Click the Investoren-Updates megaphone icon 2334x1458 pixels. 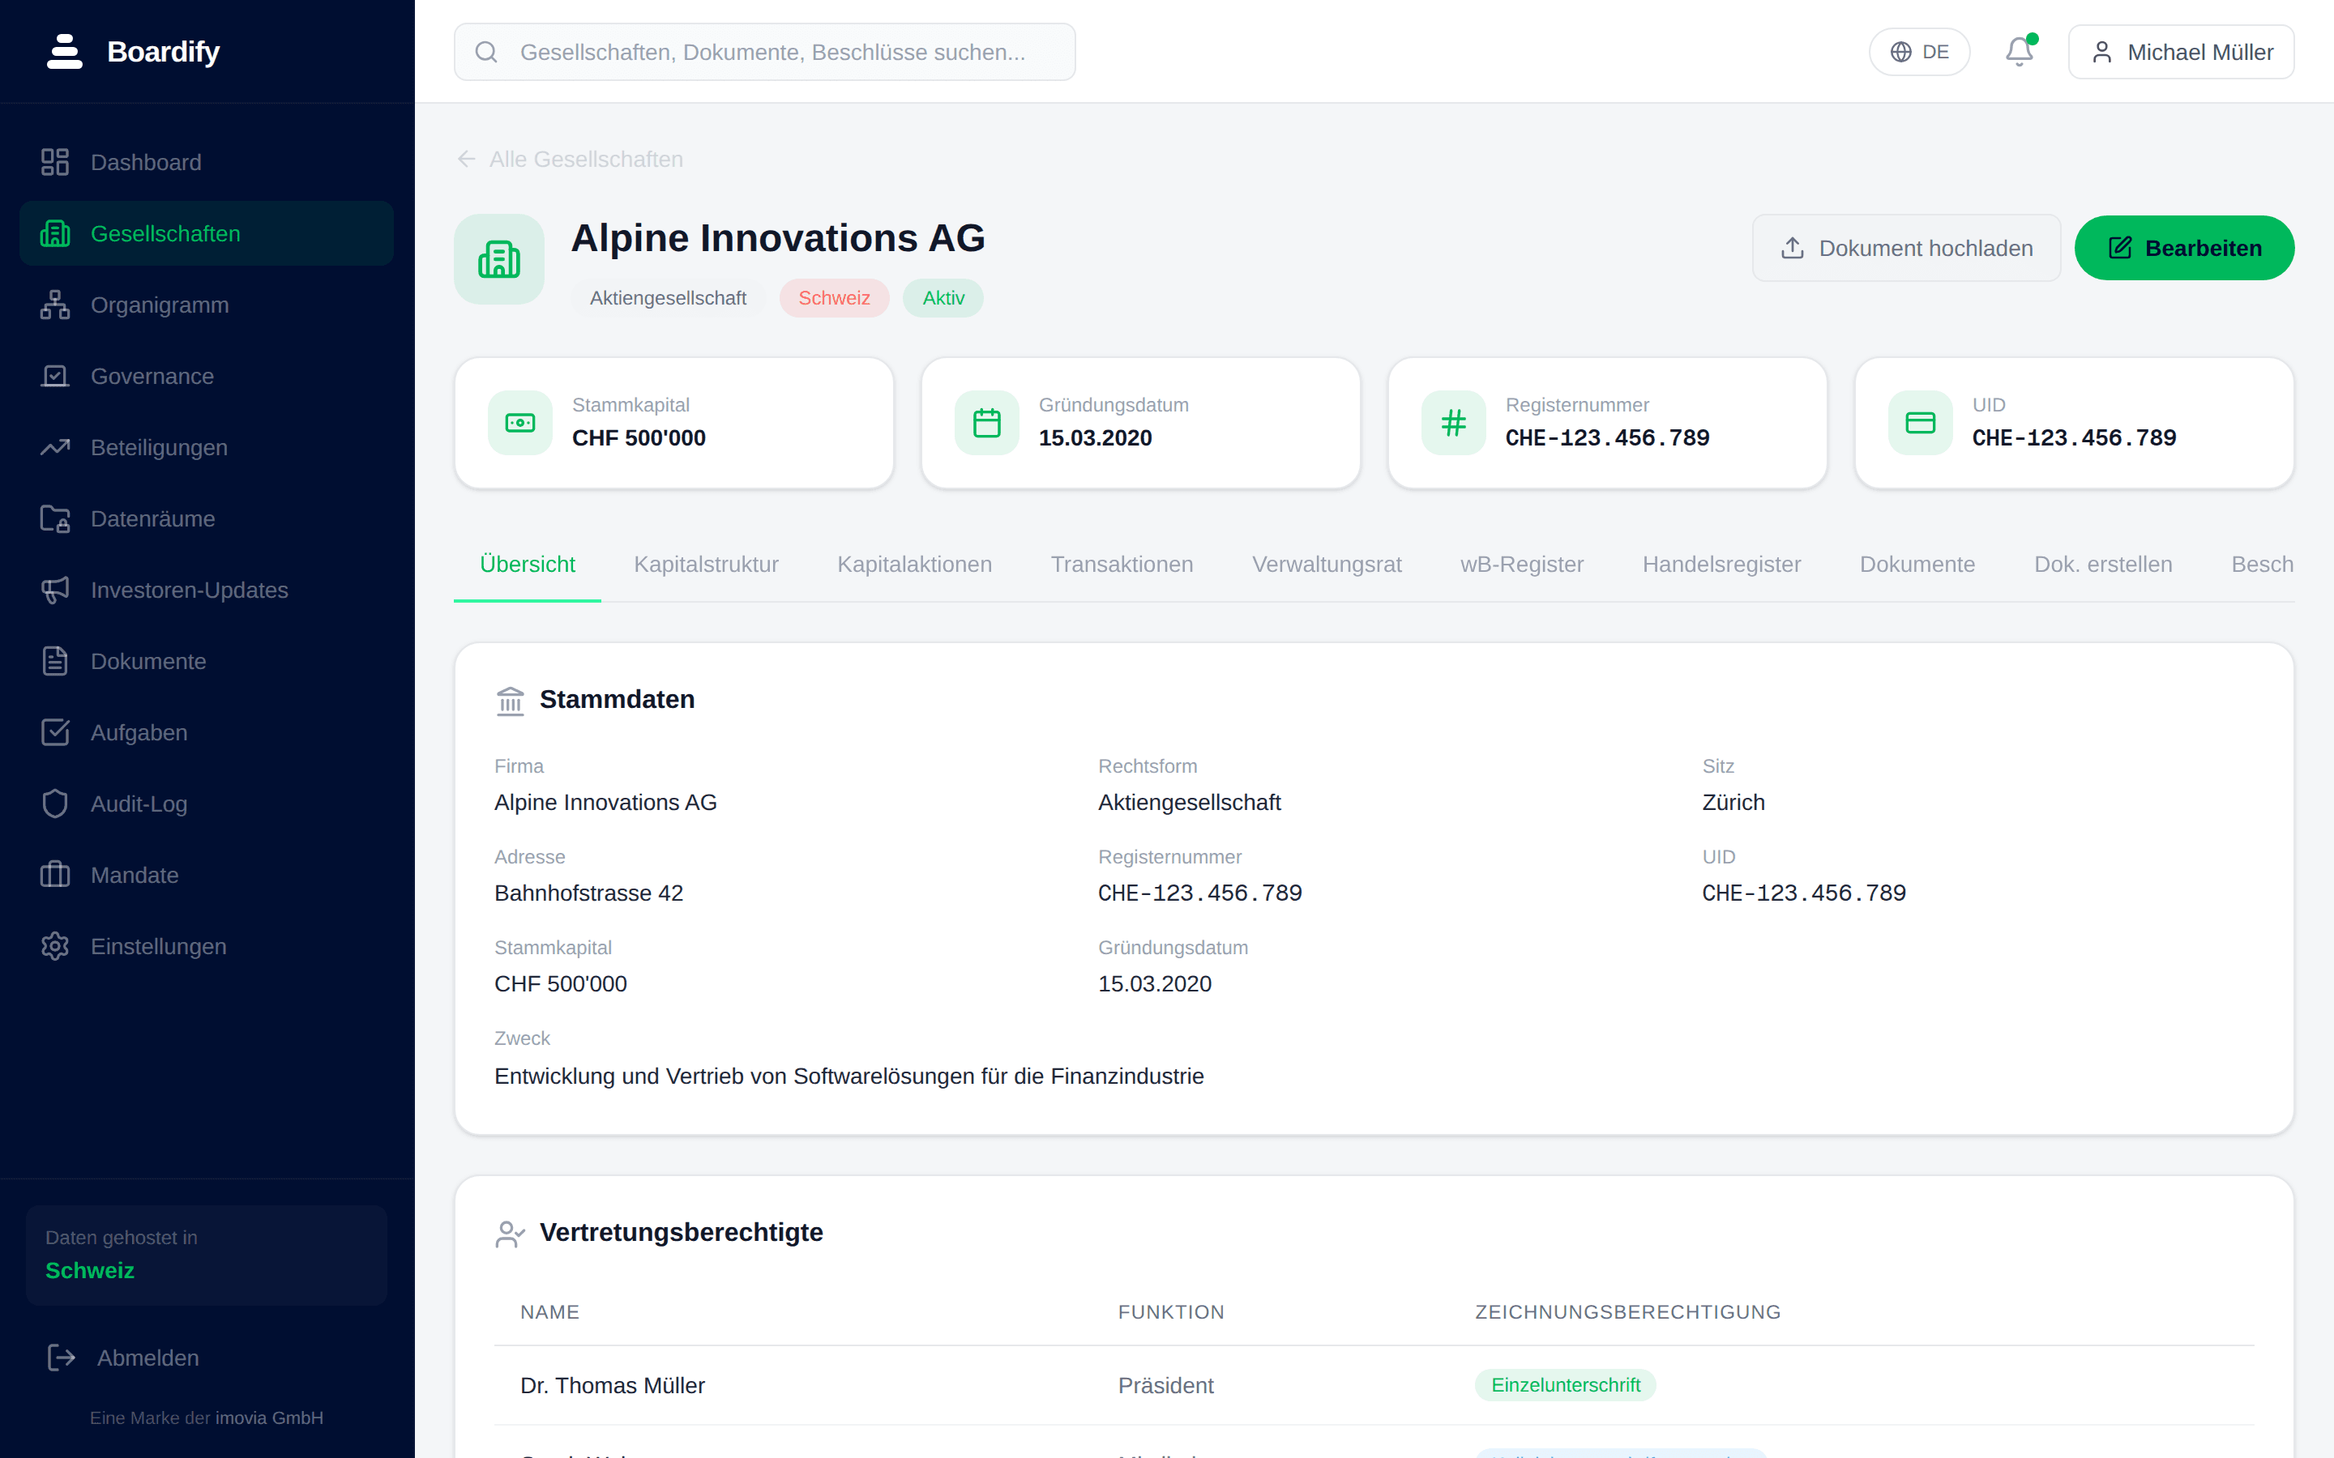[55, 590]
